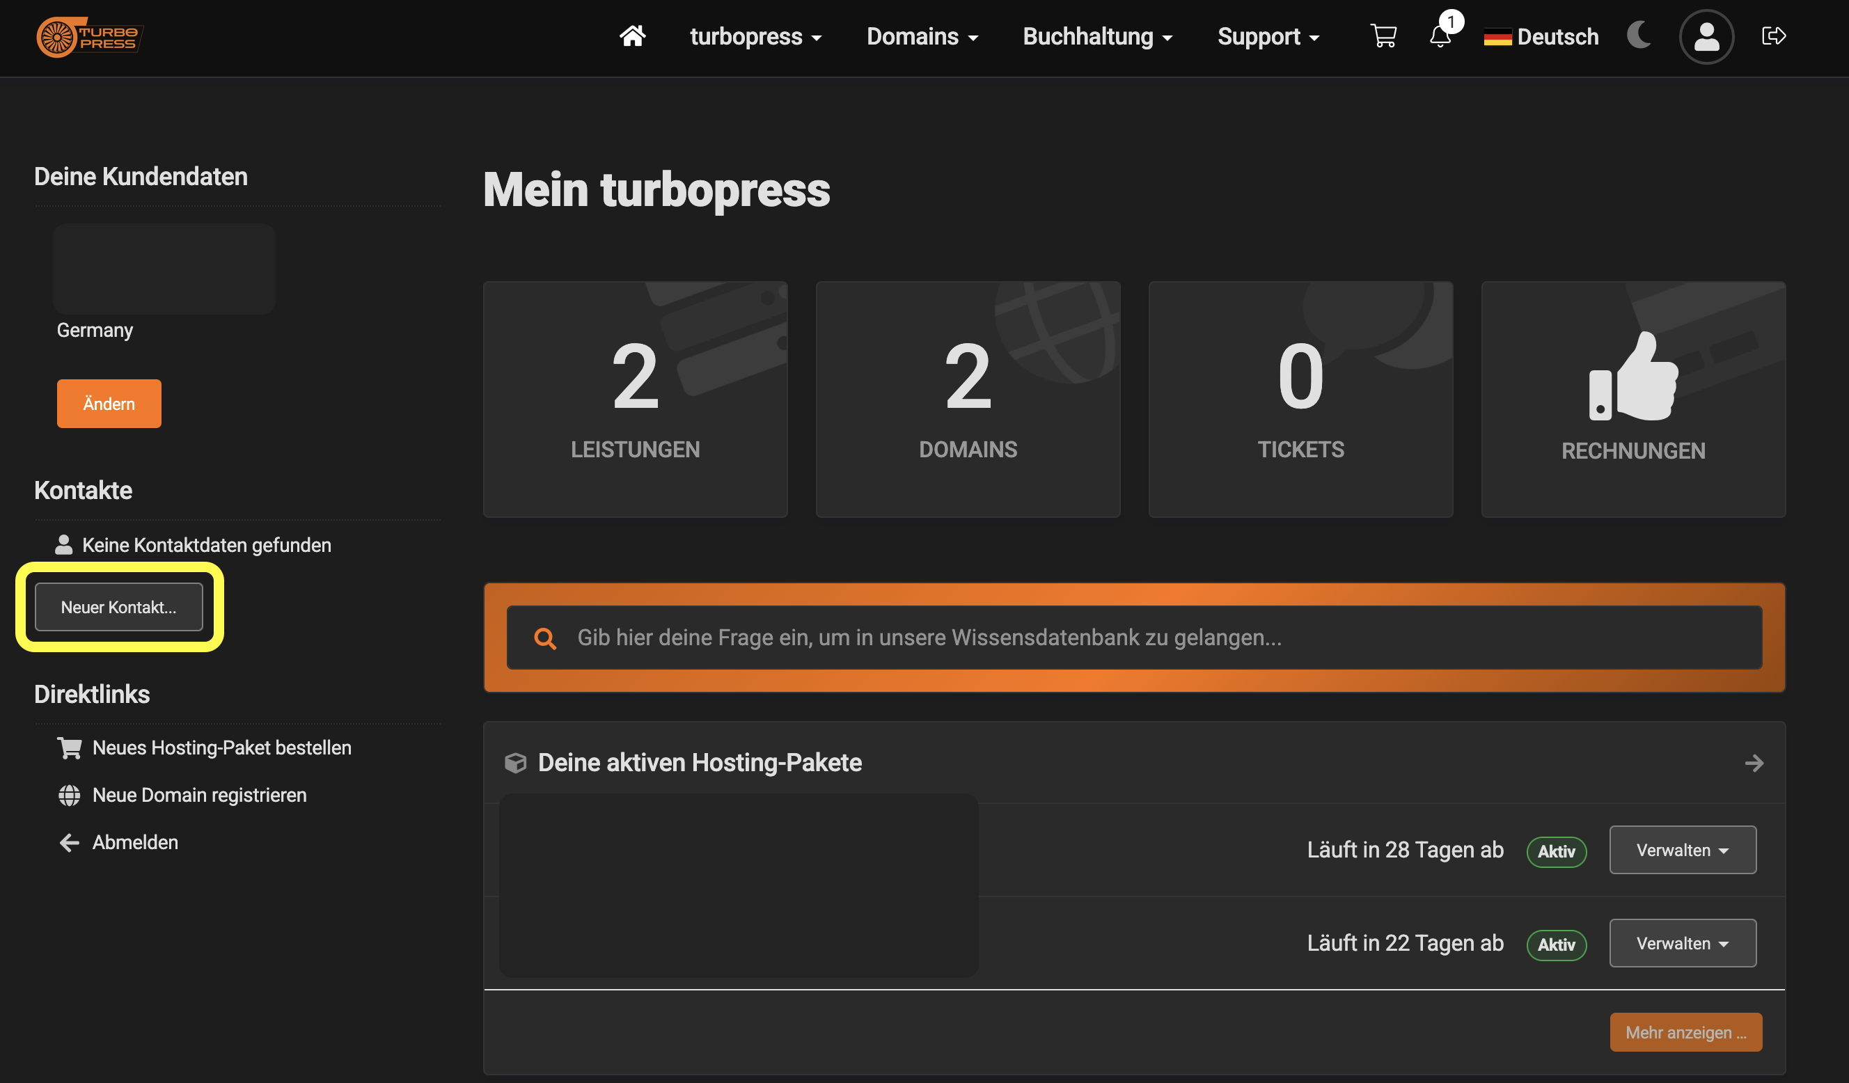Click arrow next to active Hosting-Pakete

tap(1754, 763)
